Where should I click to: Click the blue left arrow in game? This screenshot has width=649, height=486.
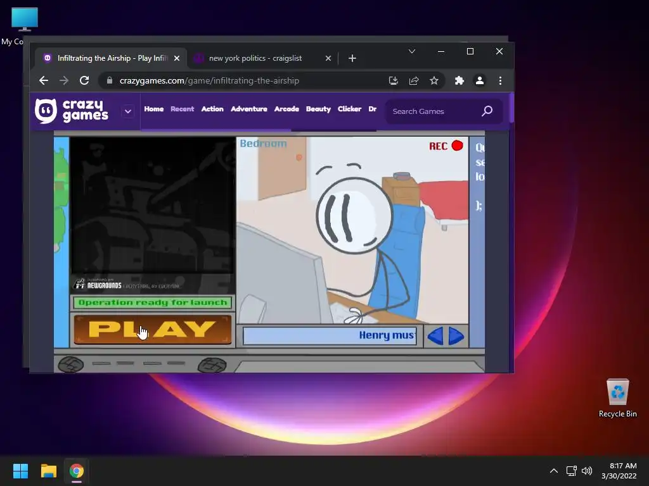click(435, 336)
